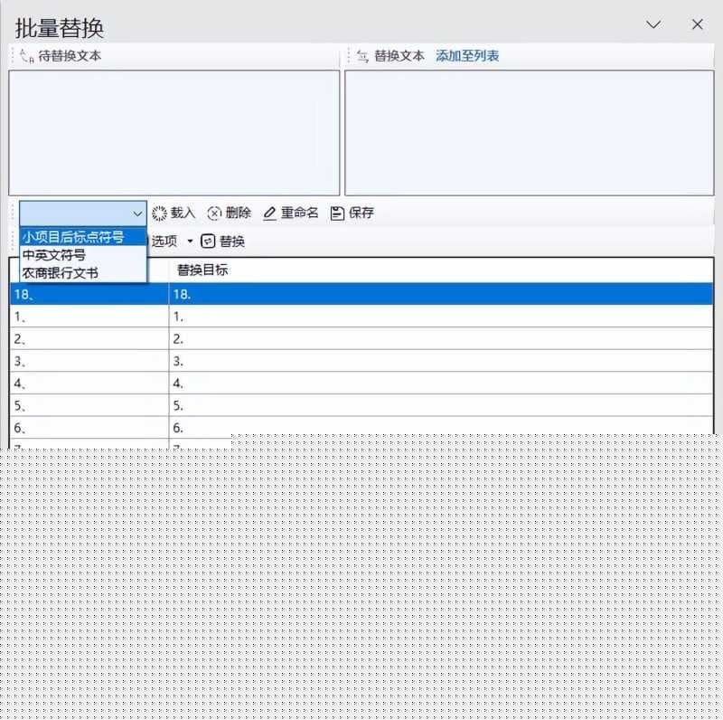Open the saved rules combo box dropdown
This screenshot has width=723, height=720.
(137, 213)
